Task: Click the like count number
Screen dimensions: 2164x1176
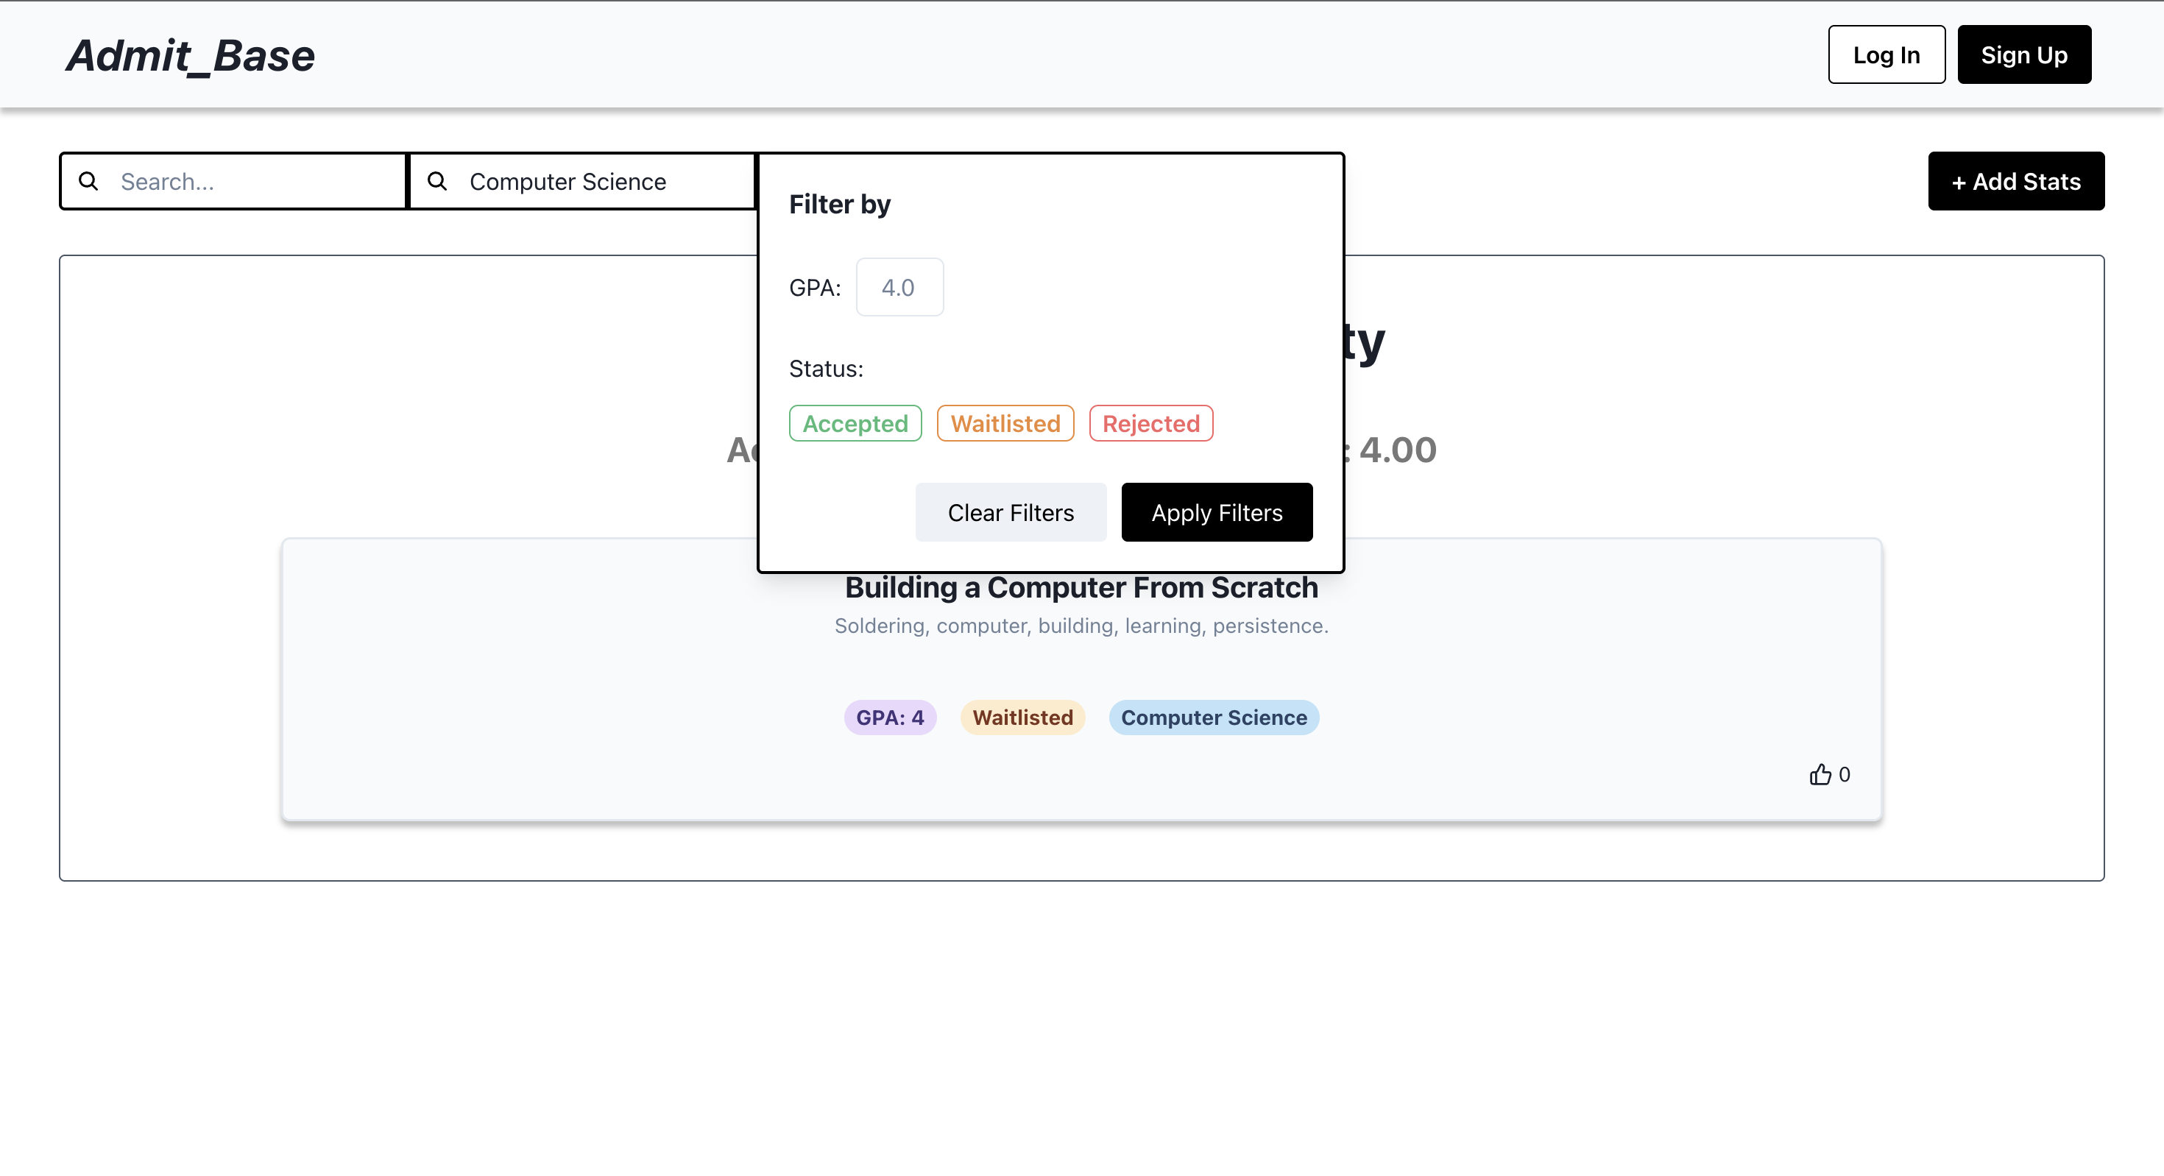Action: [1845, 773]
